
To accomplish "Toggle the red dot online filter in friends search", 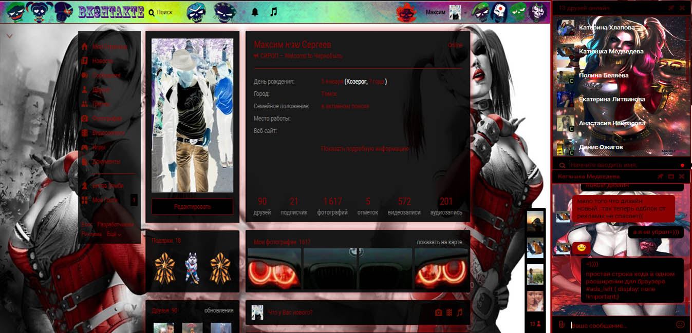I will point(682,165).
